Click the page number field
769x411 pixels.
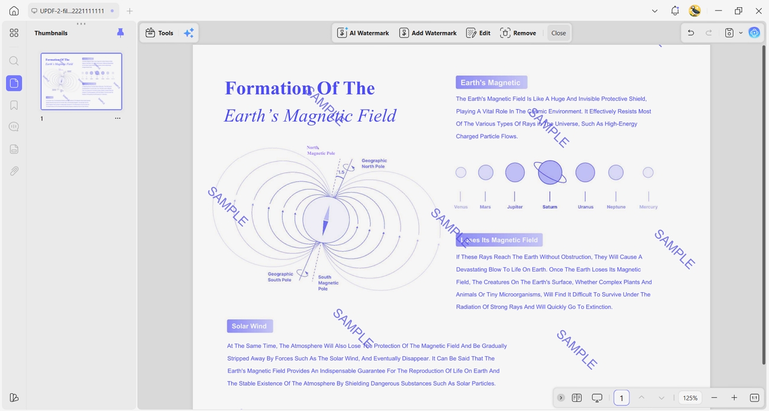point(621,398)
